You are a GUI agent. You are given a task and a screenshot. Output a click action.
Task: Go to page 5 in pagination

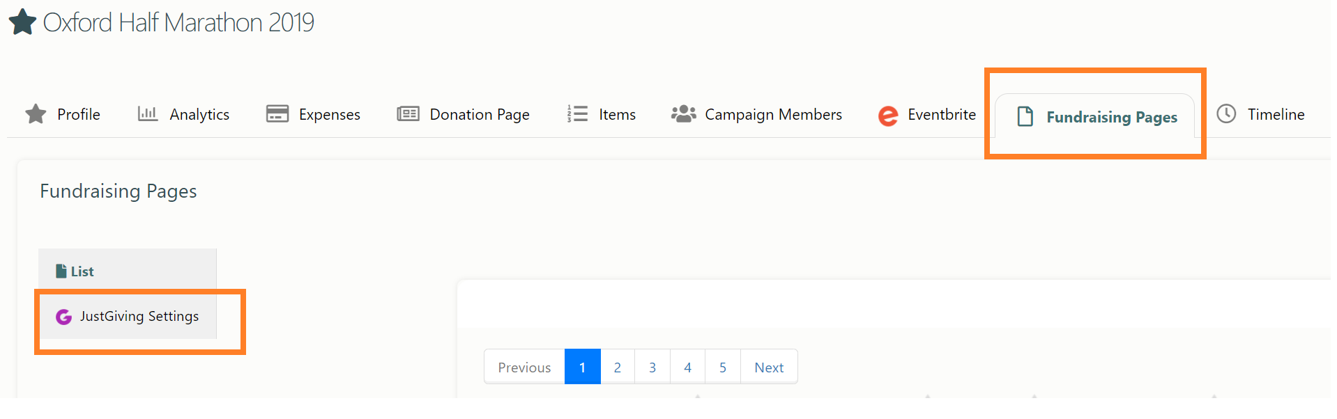click(723, 367)
